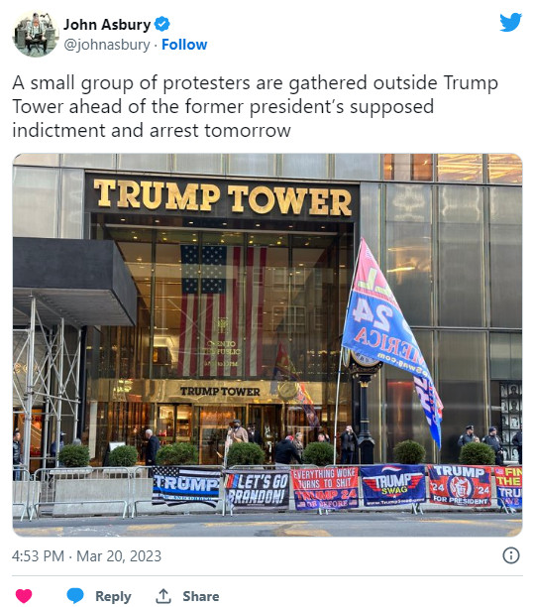Click the Let's Go Brandon banner in photo
Image resolution: width=533 pixels, height=607 pixels.
(257, 489)
